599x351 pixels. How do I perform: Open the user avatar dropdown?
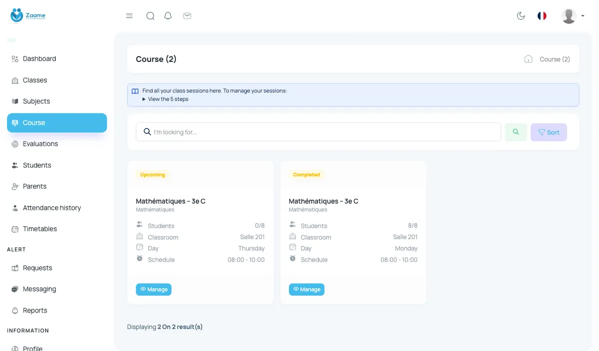[x=572, y=16]
